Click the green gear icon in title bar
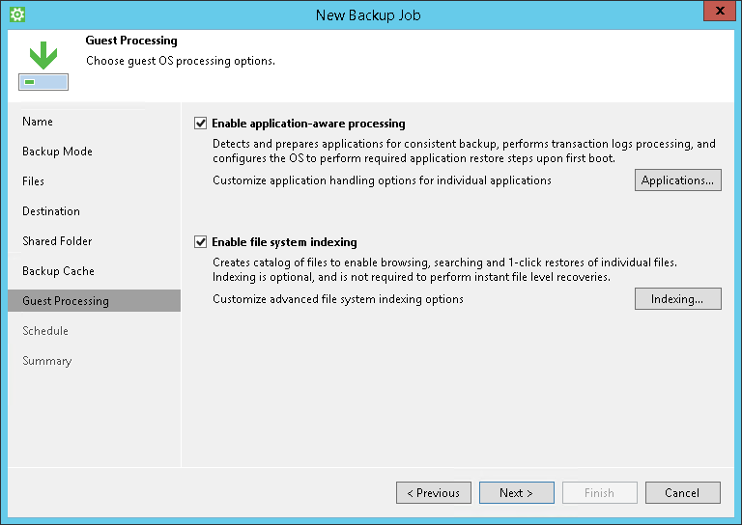The width and height of the screenshot is (742, 525). 16,14
